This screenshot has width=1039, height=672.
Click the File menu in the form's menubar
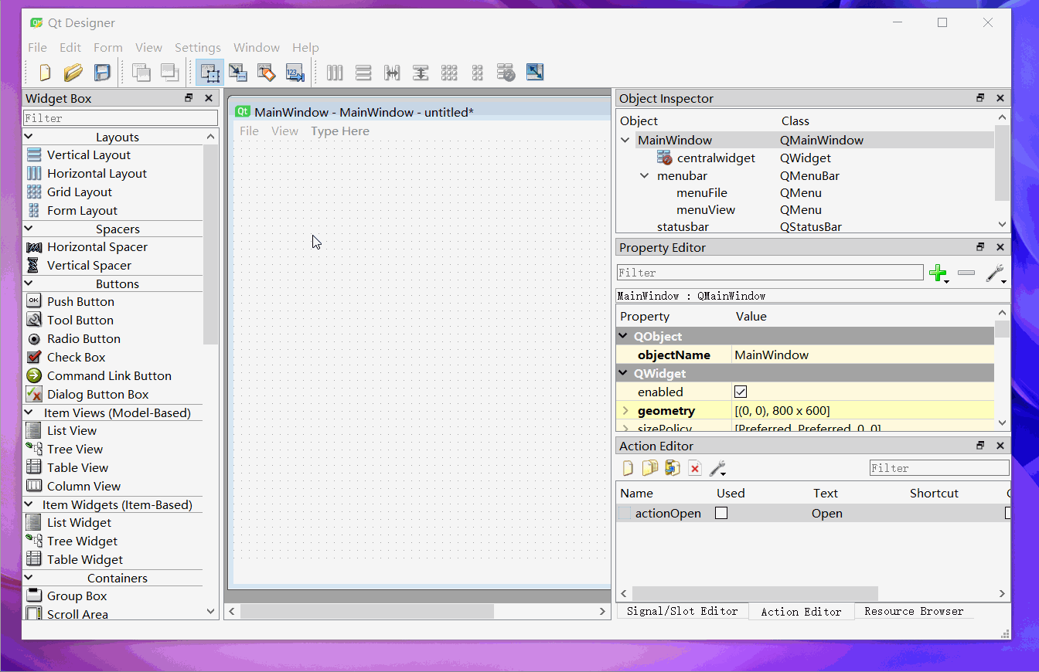[249, 131]
